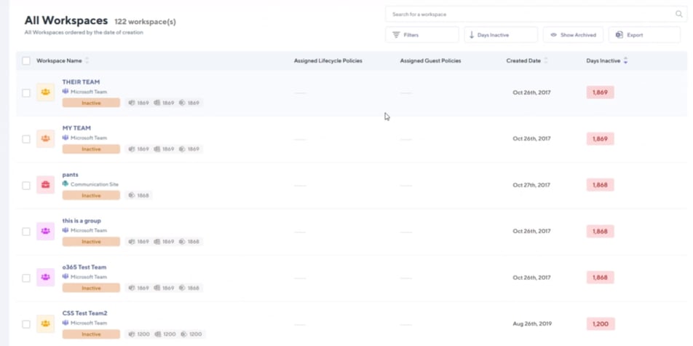
Task: Click the search magnifier icon
Action: 679,14
